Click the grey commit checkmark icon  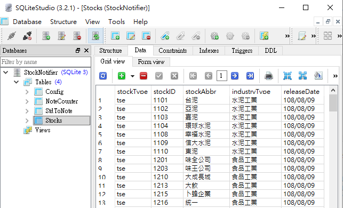(x=159, y=76)
